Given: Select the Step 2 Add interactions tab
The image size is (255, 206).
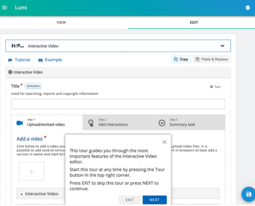Looking at the screenshot, I should pyautogui.click(x=118, y=123).
